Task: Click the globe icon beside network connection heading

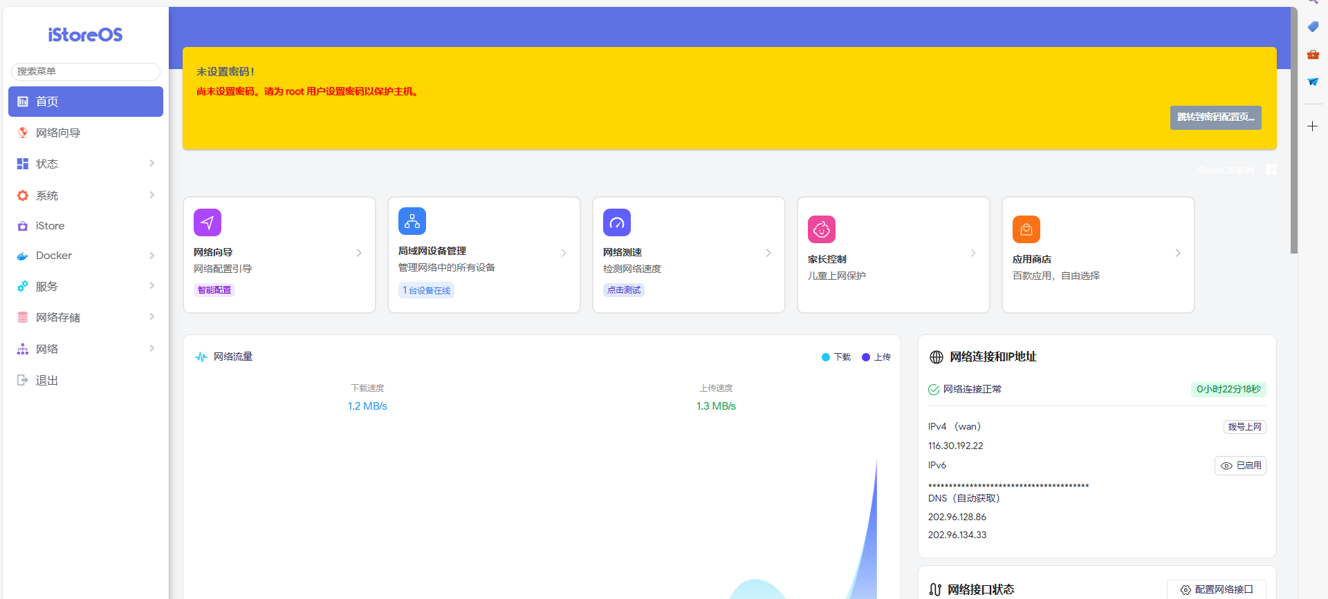Action: pos(936,357)
